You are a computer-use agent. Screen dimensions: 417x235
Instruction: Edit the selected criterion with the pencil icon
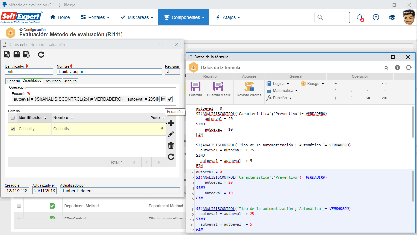171,134
